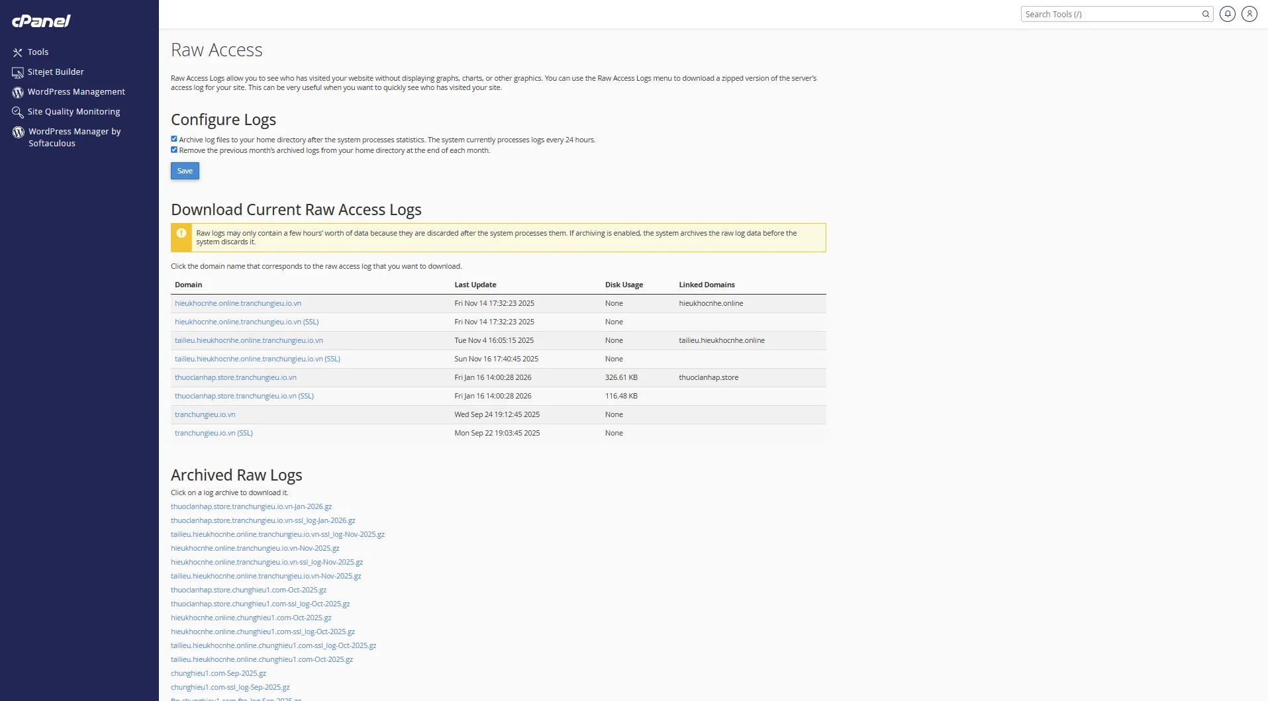Open the notifications bell
Screen dimensions: 1268x701
pos(1228,14)
